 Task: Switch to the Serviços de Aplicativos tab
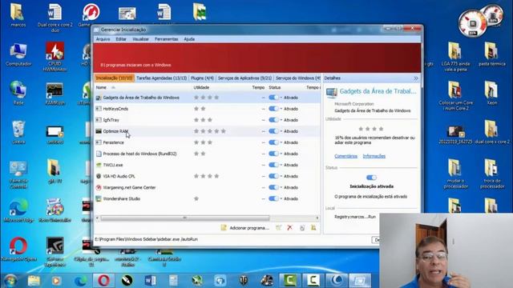[x=244, y=78]
